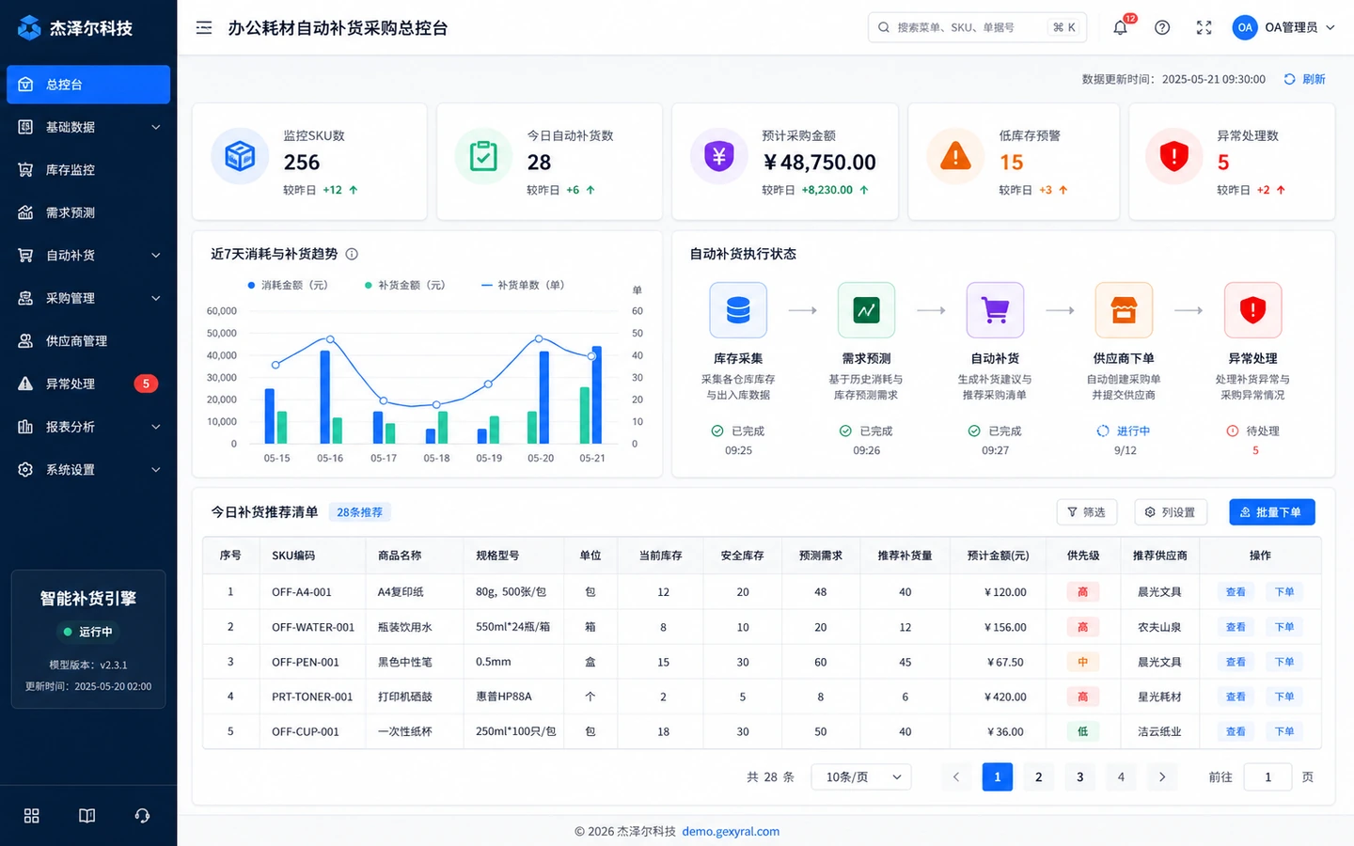1354x846 pixels.
Task: Open 需求预测 in the sidebar
Action: (88, 212)
